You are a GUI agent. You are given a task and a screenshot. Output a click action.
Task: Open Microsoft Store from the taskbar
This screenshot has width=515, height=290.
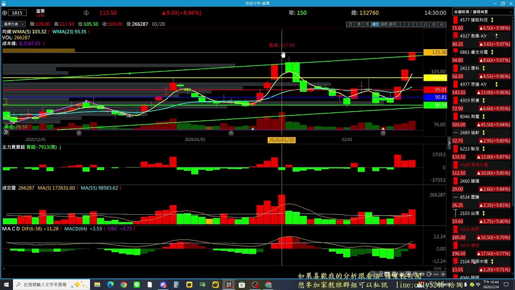[x=242, y=285]
